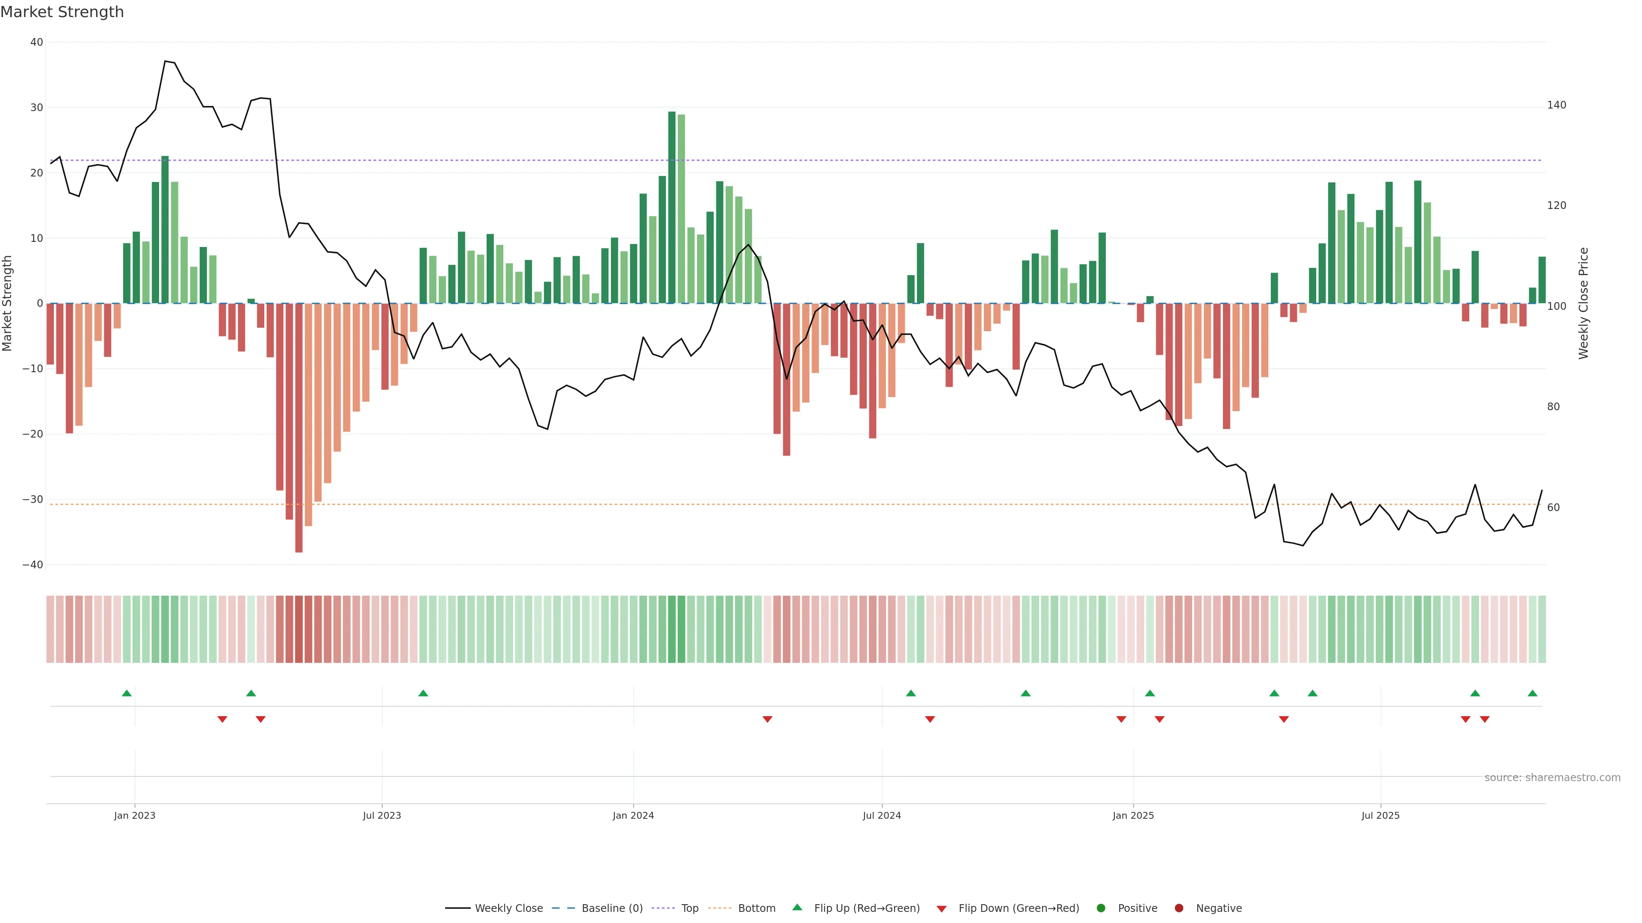Click the green Positive circle in legend

click(x=1101, y=908)
